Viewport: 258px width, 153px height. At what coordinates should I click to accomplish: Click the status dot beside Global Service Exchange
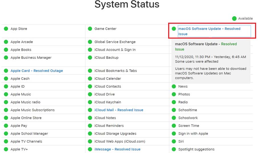(x=90, y=42)
